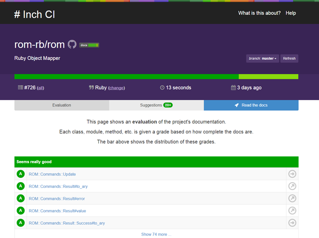This screenshot has height=238, width=319.
Task: Open the Read the docs tab
Action: pos(251,105)
